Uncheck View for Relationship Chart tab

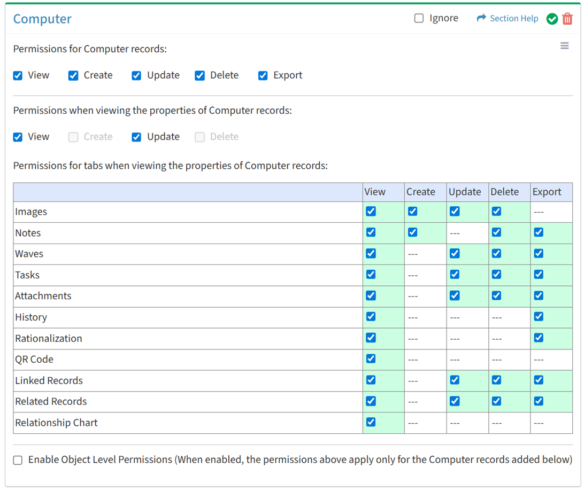click(371, 422)
